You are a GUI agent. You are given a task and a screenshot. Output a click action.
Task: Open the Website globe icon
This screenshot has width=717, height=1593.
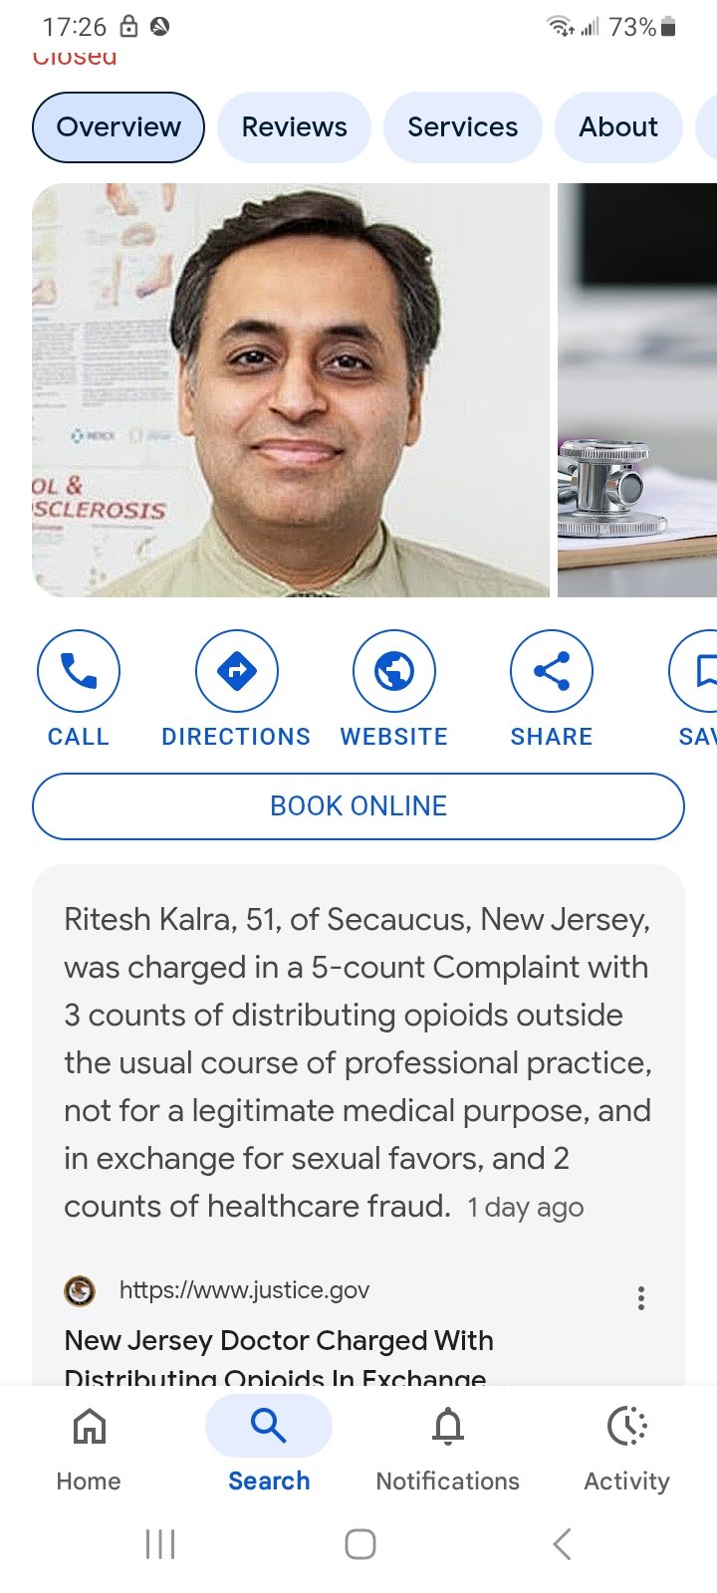point(394,671)
